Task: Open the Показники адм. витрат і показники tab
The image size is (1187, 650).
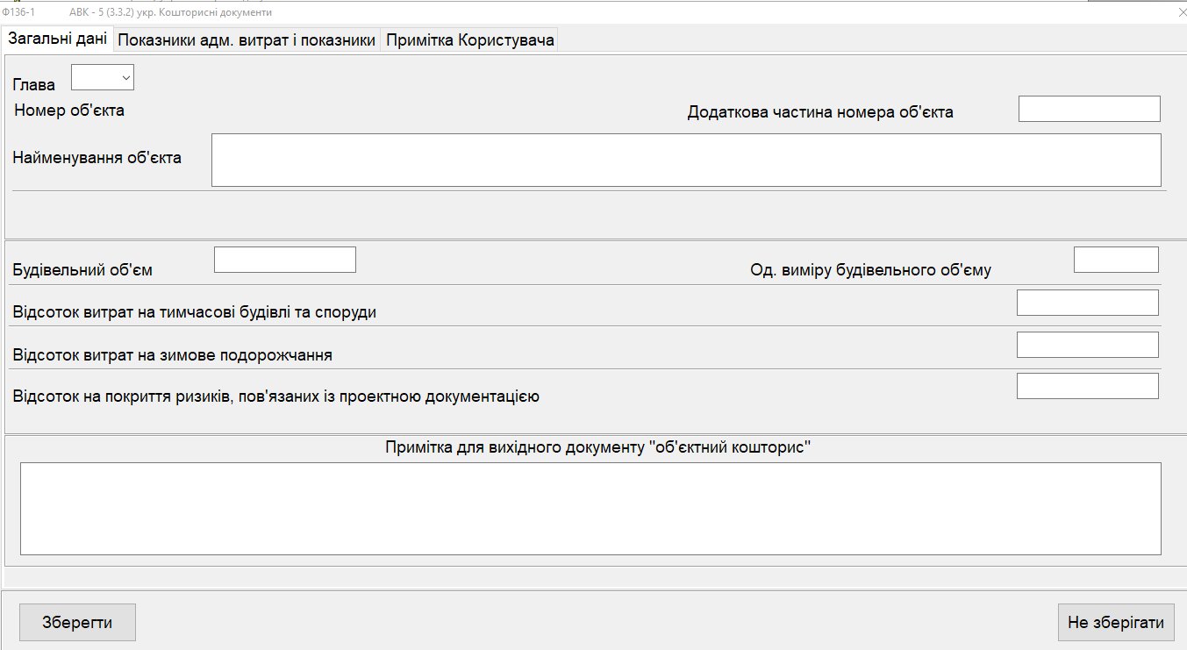Action: (247, 40)
